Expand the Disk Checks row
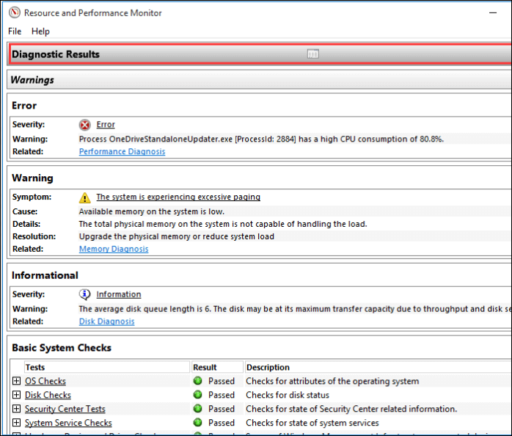Screen dimensions: 512x436 point(16,395)
